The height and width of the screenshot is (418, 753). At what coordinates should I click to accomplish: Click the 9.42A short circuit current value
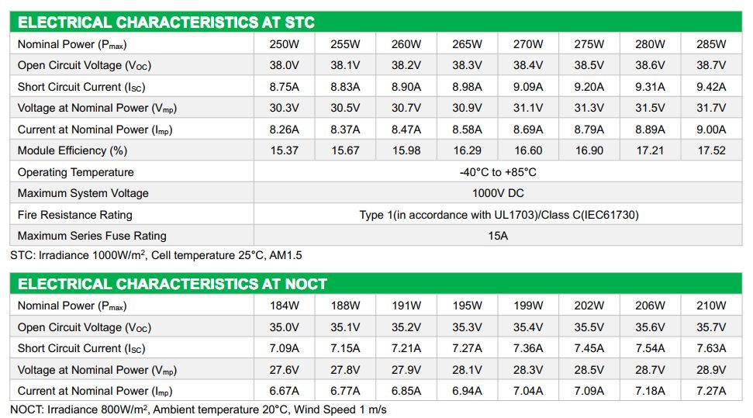pyautogui.click(x=711, y=87)
